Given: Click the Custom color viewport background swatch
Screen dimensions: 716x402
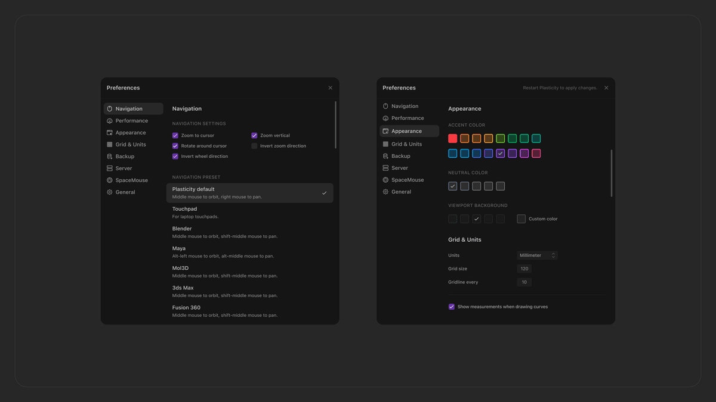Looking at the screenshot, I should pos(521,219).
